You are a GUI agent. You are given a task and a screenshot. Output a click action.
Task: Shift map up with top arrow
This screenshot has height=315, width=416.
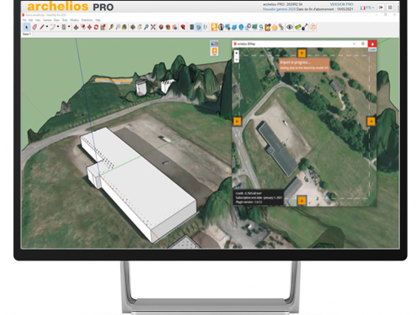coord(302,53)
